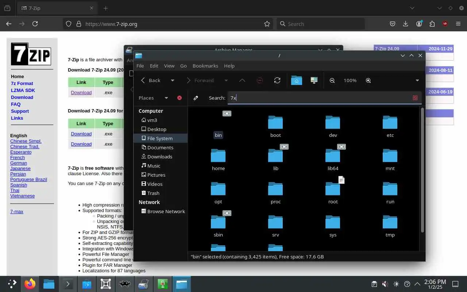
Task: Open the application launcher menu
Action: [x=12, y=284]
